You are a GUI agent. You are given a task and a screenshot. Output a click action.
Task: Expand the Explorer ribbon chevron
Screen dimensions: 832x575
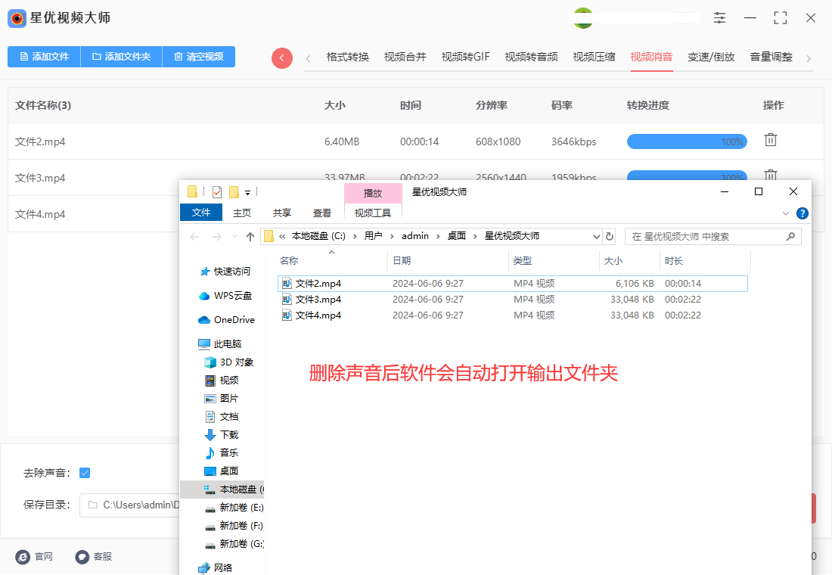(786, 213)
